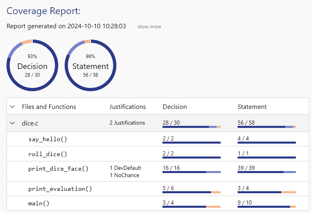Viewport: 312px width, 213px height.
Task: Click dice.c Decision coverage bar
Action: [x=191, y=127]
